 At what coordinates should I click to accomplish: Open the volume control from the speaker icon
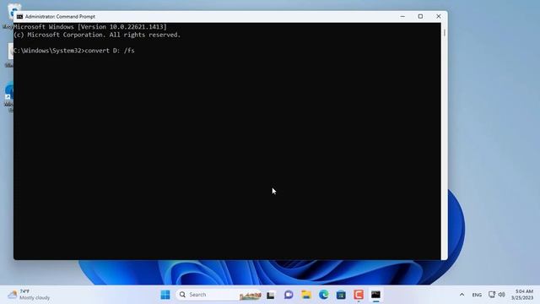(x=502, y=295)
